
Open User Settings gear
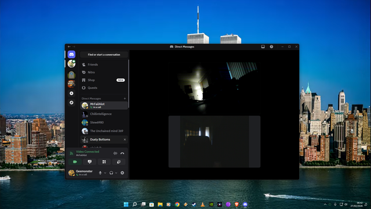click(122, 173)
